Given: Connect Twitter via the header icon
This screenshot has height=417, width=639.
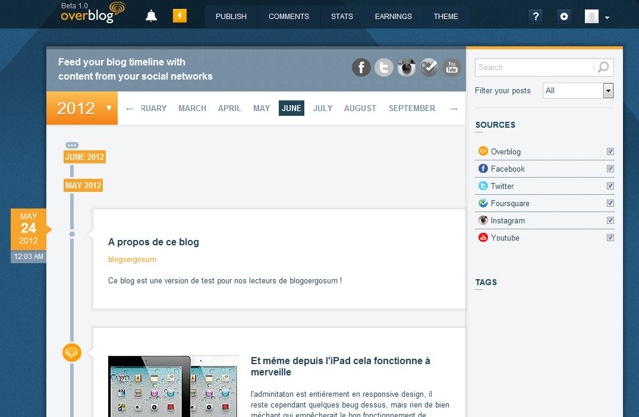Looking at the screenshot, I should point(384,67).
